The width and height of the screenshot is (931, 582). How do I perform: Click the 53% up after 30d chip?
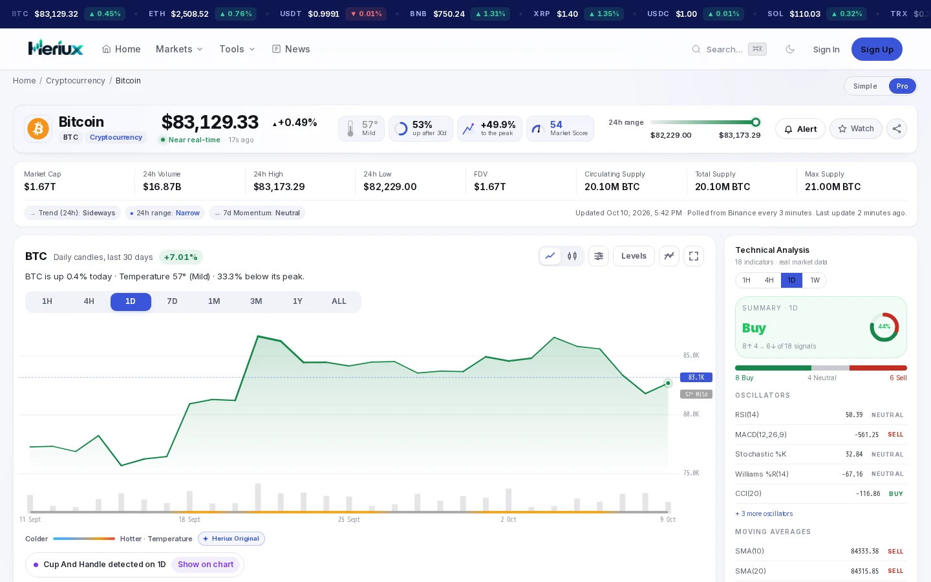coord(421,129)
